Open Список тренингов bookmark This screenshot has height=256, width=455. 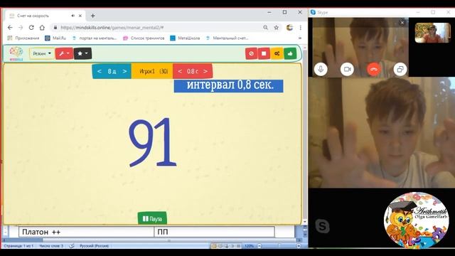[144, 38]
